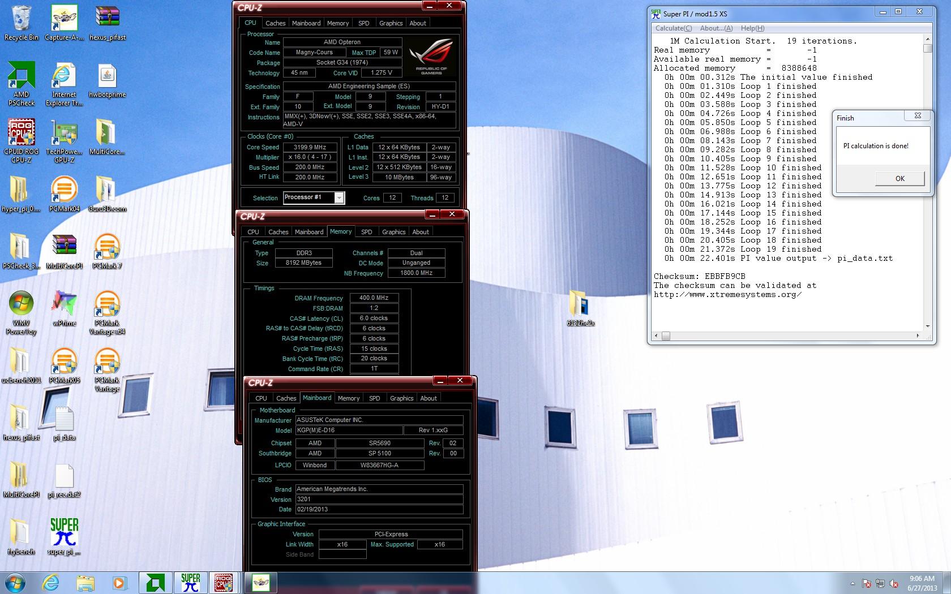Open Help menu in Super PI
This screenshot has height=594, width=951.
coord(752,28)
